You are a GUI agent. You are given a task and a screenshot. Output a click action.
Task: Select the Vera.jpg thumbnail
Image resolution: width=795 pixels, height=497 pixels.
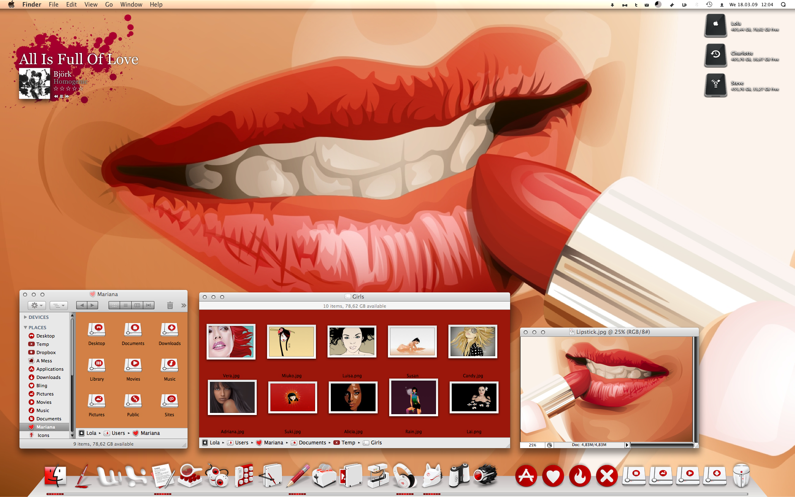[231, 341]
